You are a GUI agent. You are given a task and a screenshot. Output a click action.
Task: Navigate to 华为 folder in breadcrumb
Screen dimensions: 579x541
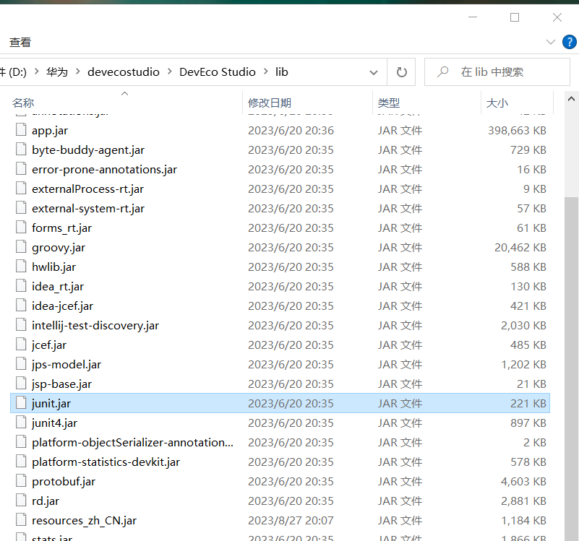(x=57, y=72)
